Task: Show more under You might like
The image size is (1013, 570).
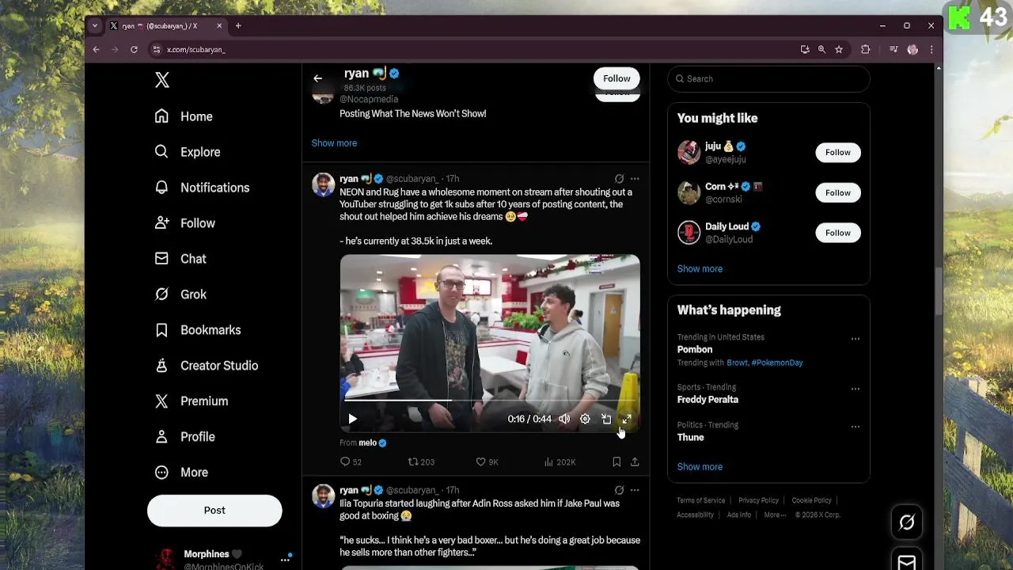Action: point(700,269)
